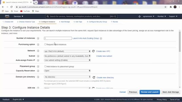Image resolution: width=182 pixels, height=102 pixels.
Task: Open the Network VPC dropdown
Action: point(67,51)
